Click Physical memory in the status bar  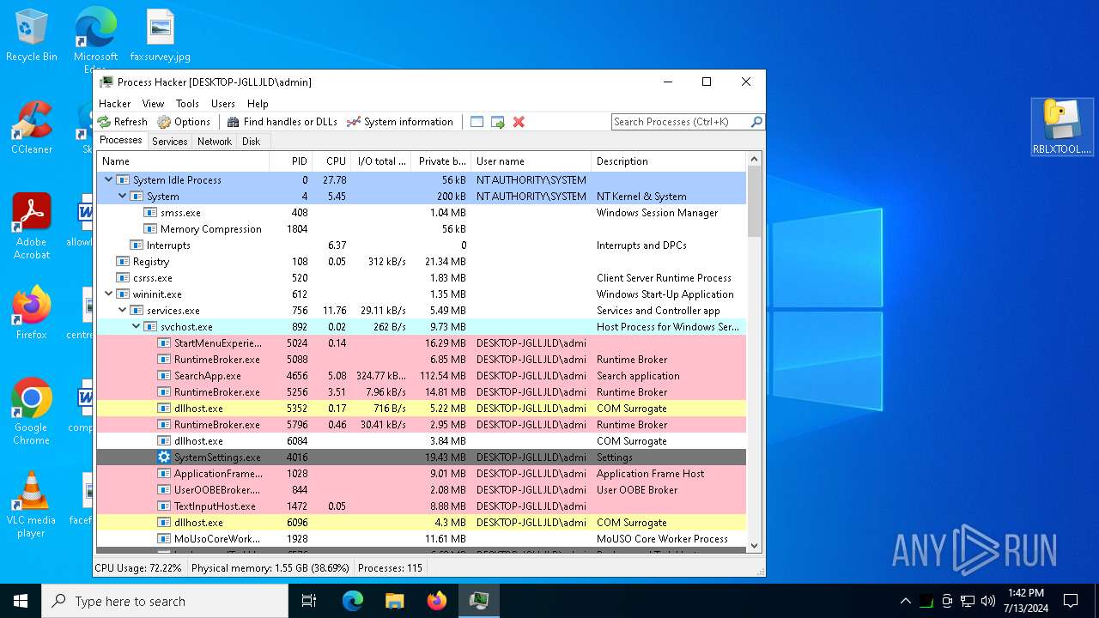(x=270, y=568)
